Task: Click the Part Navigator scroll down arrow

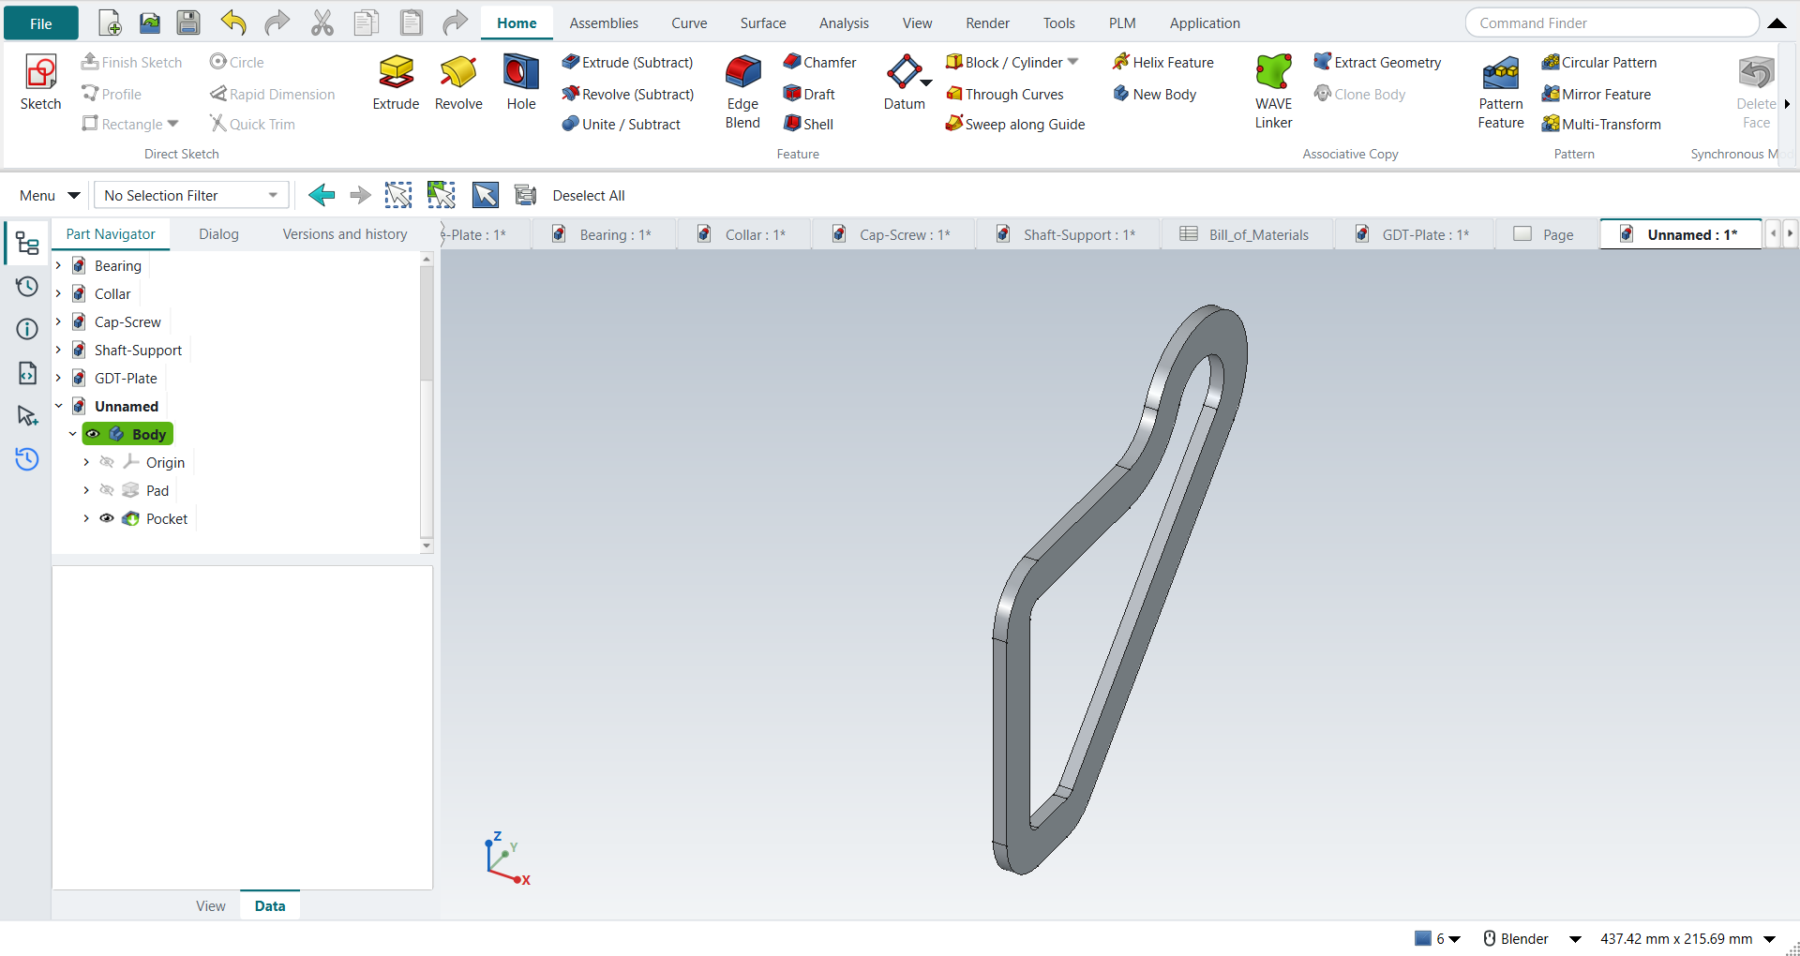Action: (427, 545)
